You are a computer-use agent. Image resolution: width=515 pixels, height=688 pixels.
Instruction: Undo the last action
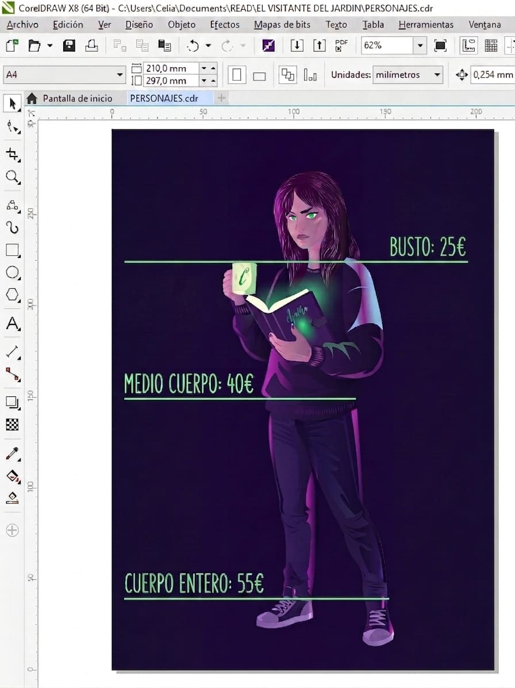pyautogui.click(x=193, y=45)
